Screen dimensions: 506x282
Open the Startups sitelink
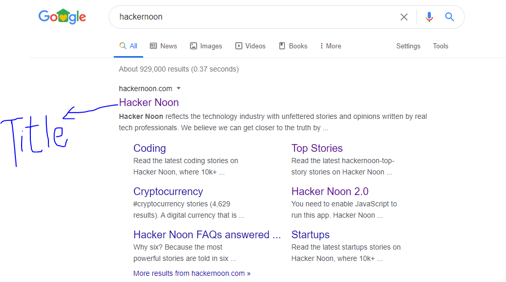(x=310, y=235)
